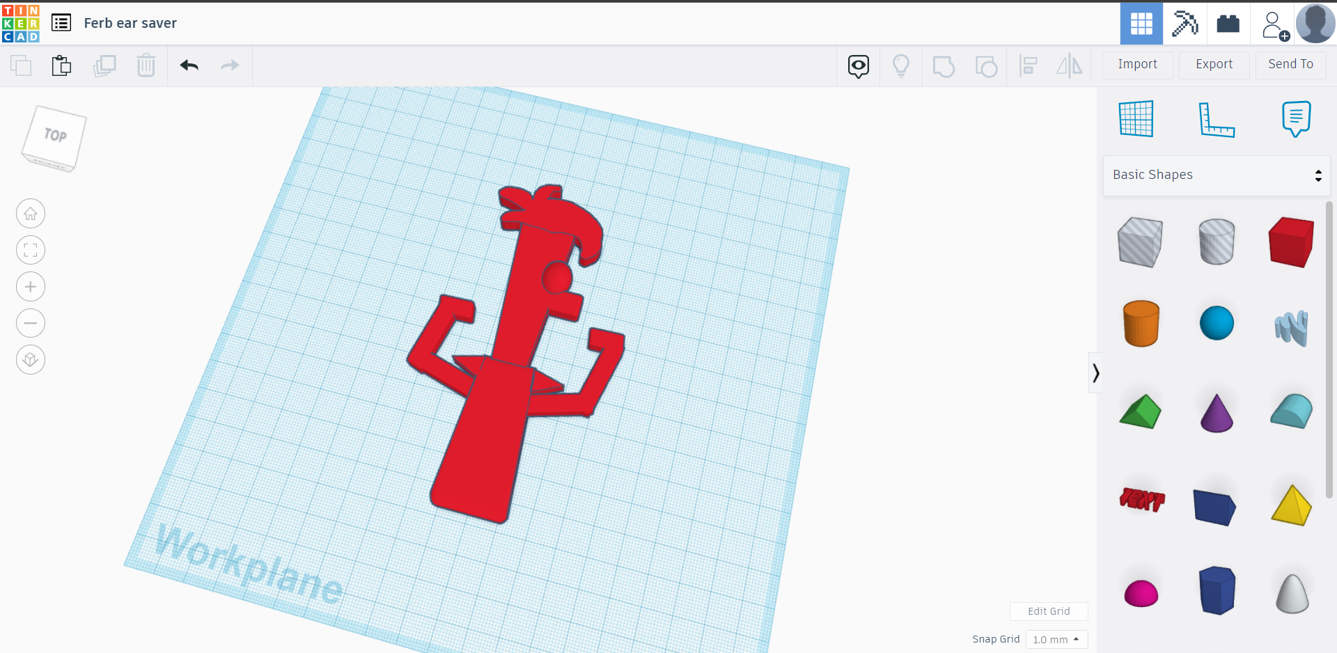The height and width of the screenshot is (653, 1337).
Task: Select the red Box shape
Action: click(x=1292, y=242)
